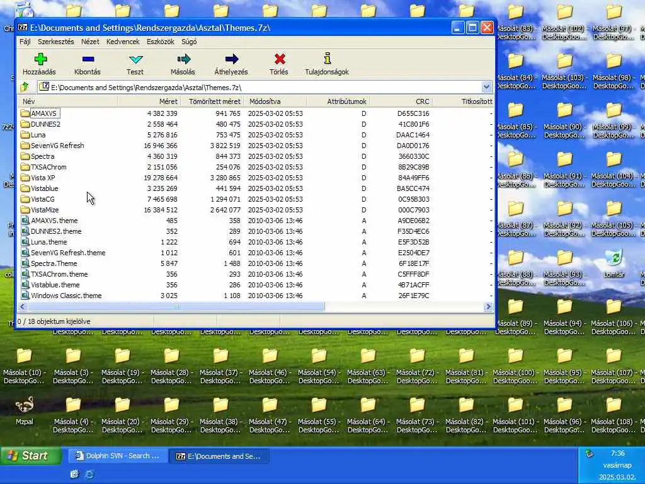This screenshot has width=645, height=484.
Task: Go up one folder level with green arrow
Action: point(25,86)
